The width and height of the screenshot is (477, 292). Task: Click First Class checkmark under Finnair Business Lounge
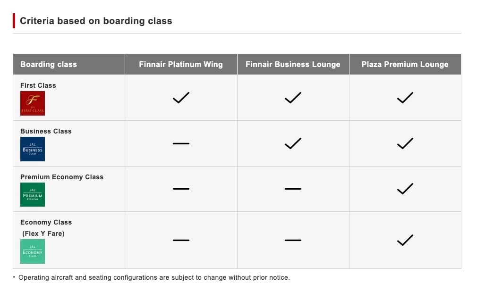pos(293,98)
